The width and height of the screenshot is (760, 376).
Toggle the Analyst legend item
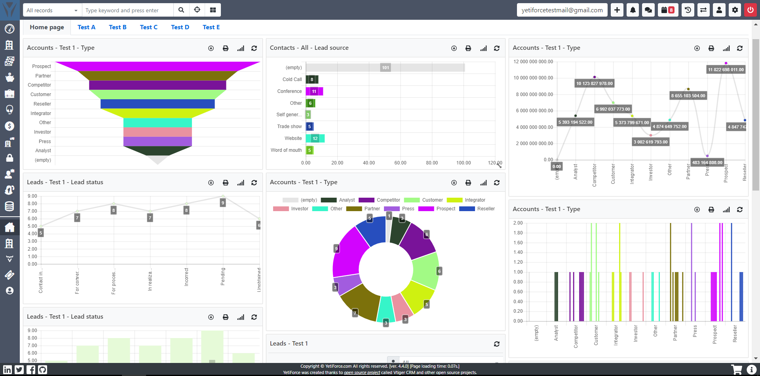coord(338,200)
